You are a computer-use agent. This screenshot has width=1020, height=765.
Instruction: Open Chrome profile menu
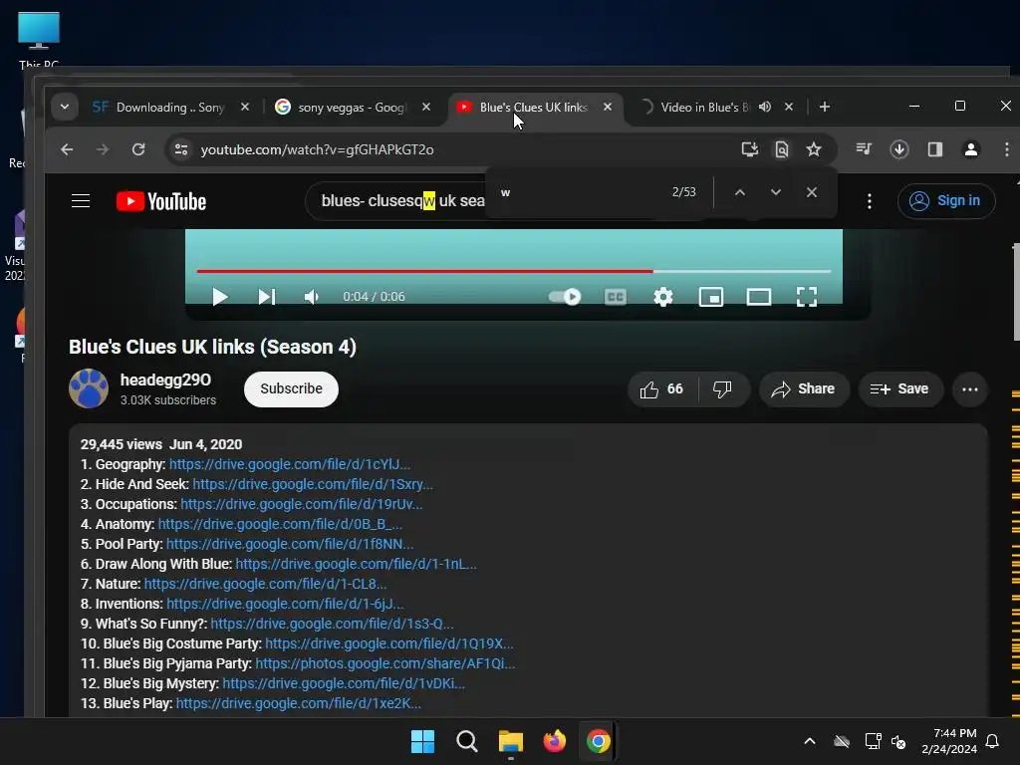click(970, 149)
